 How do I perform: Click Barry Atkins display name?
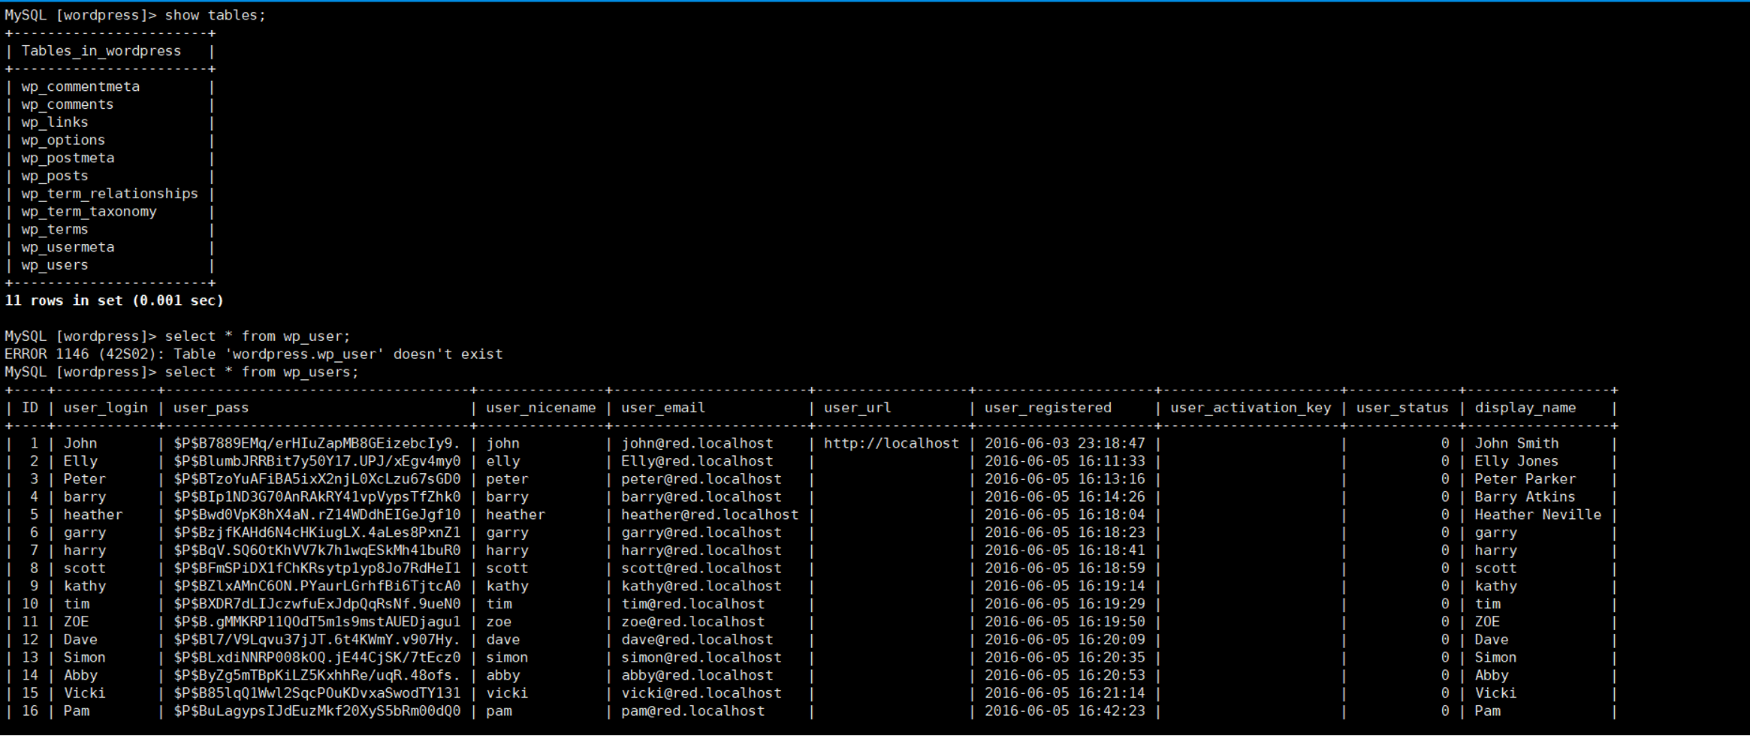(x=1525, y=497)
